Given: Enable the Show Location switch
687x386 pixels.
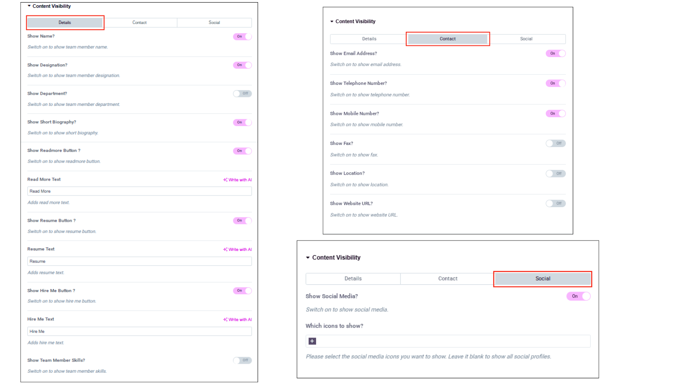Looking at the screenshot, I should coord(556,174).
